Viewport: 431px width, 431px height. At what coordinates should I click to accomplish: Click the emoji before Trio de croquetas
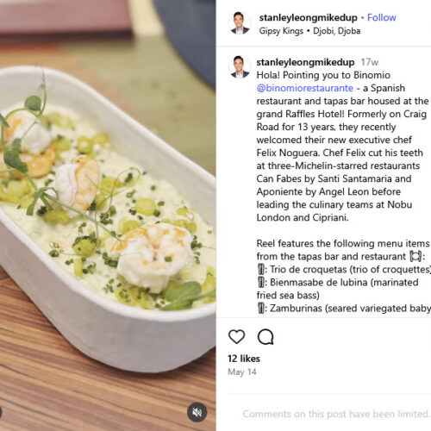tap(261, 269)
